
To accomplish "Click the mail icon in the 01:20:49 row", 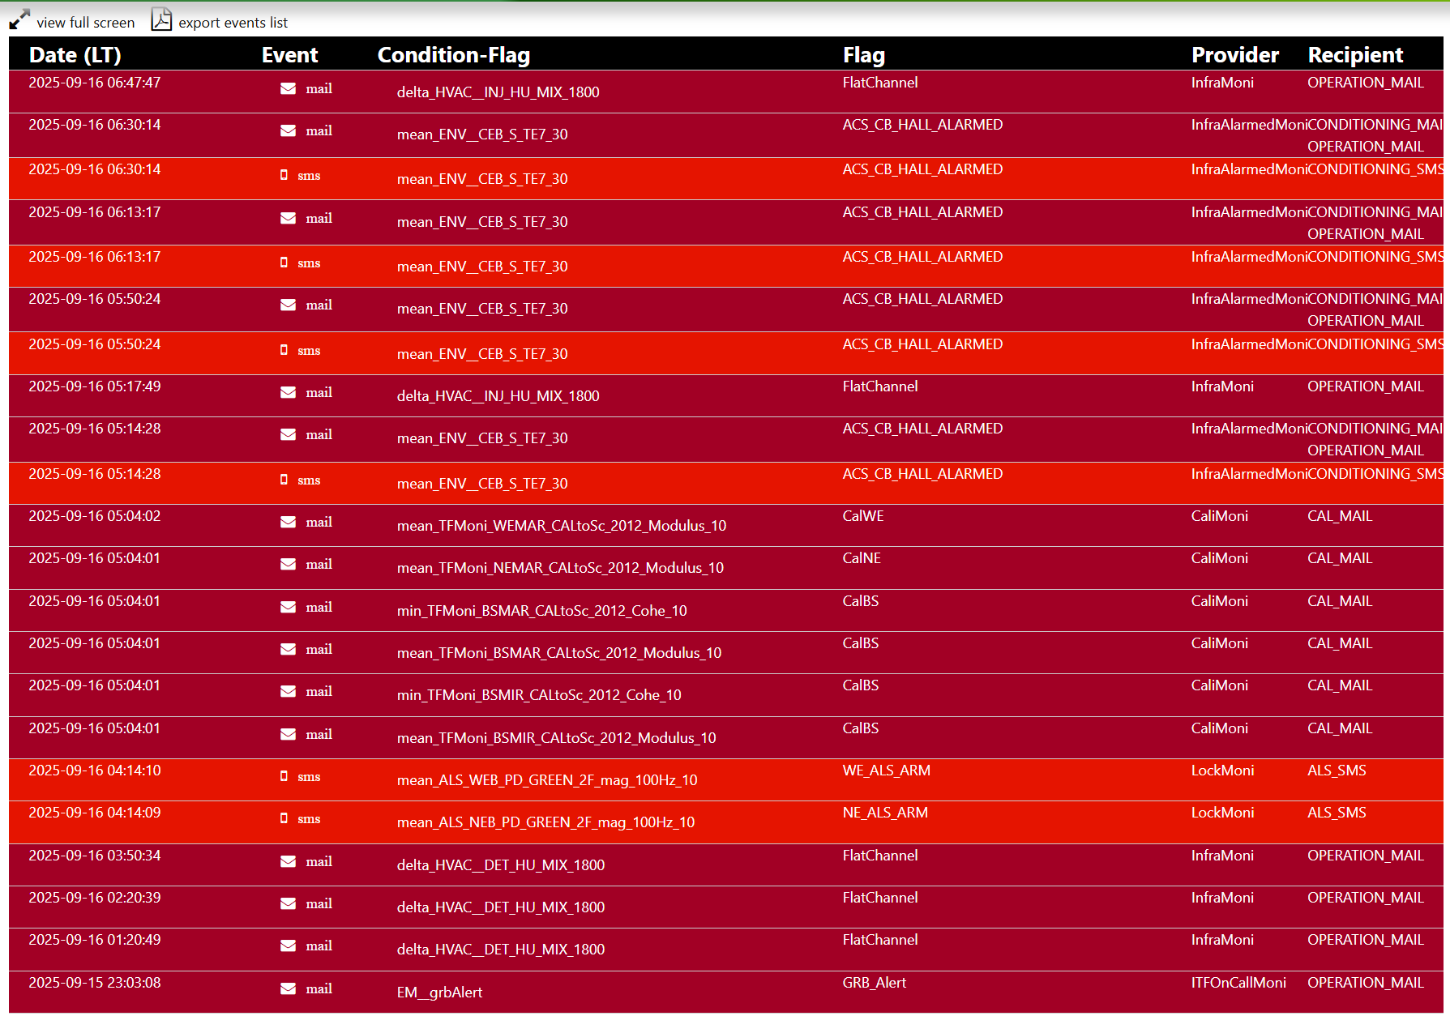I will point(288,946).
